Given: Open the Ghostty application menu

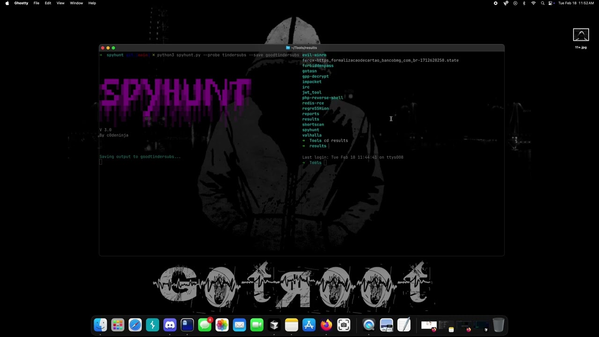Looking at the screenshot, I should [x=21, y=3].
